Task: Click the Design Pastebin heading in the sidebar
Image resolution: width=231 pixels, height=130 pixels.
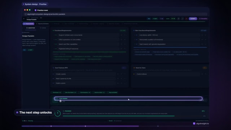Action: [28, 36]
